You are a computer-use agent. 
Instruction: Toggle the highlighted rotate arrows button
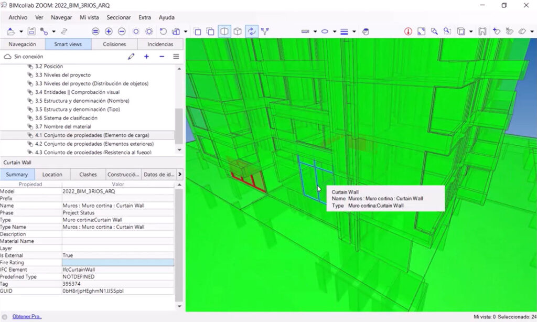pos(252,31)
